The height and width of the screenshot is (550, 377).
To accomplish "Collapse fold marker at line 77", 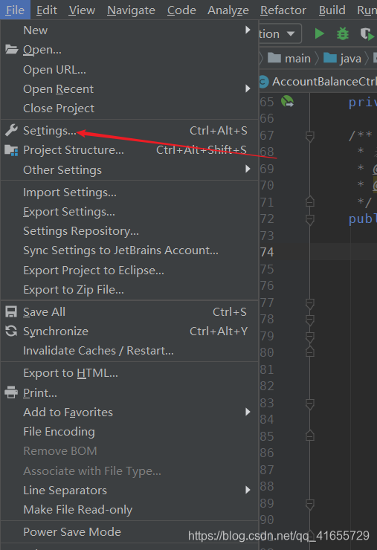I will [x=309, y=302].
